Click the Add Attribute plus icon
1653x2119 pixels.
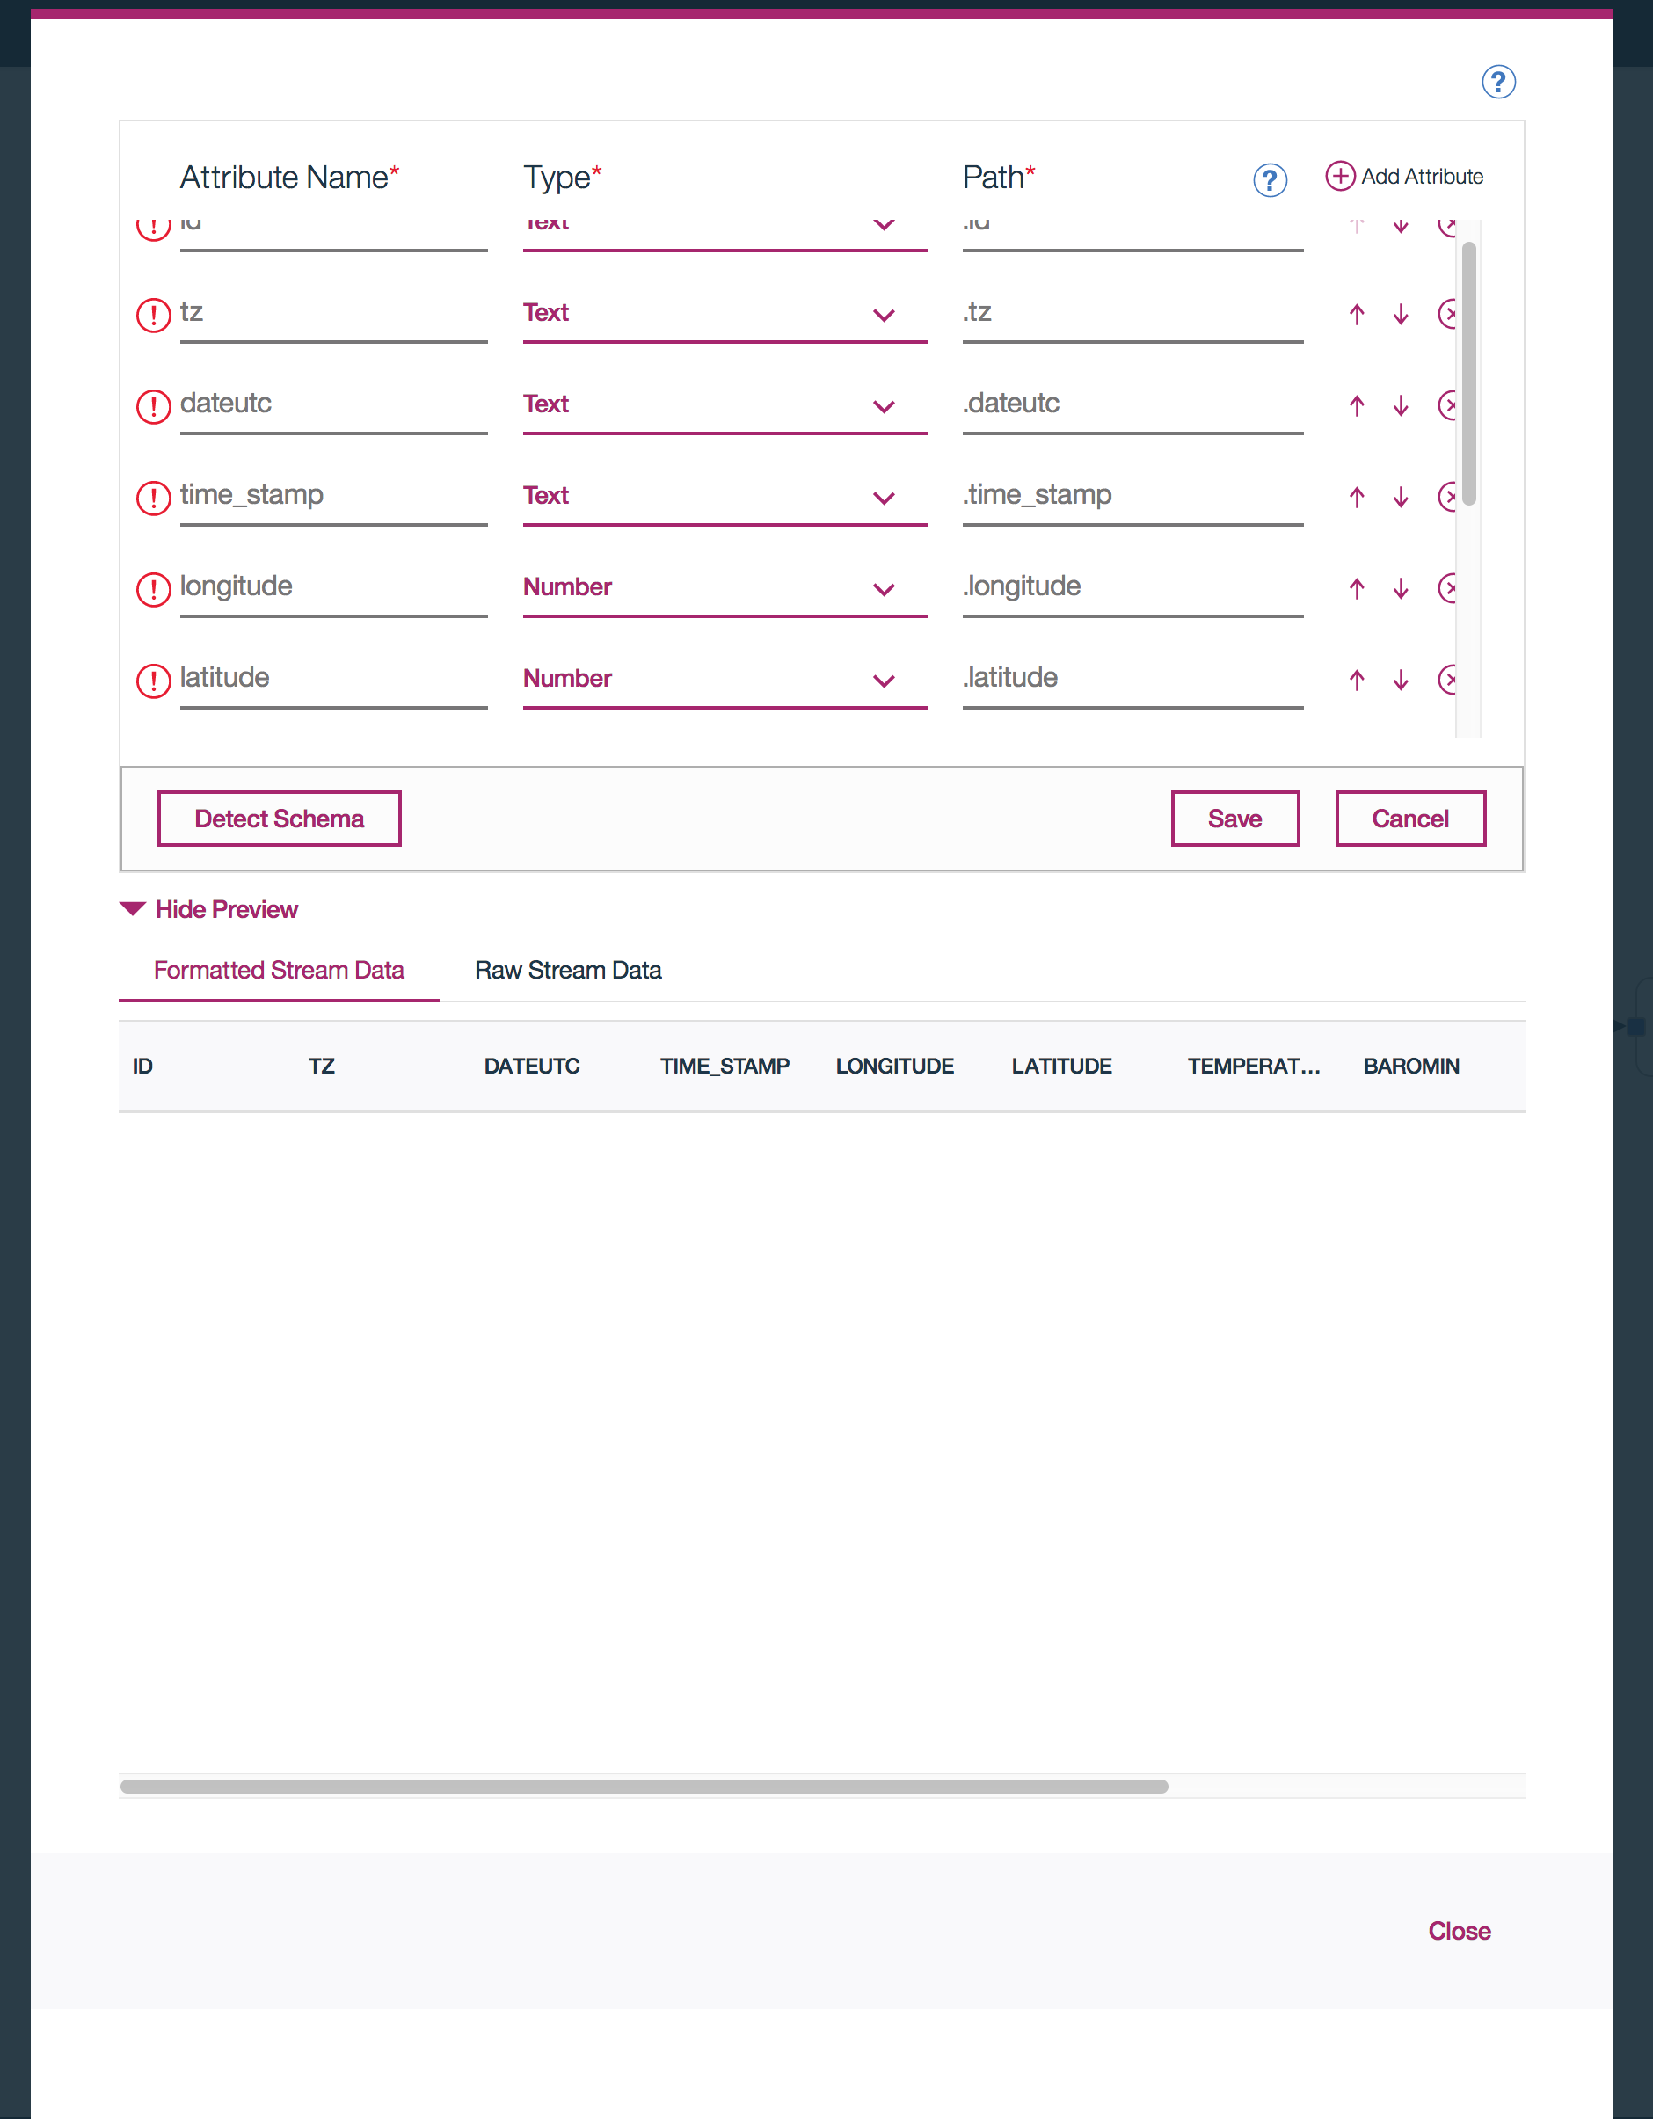tap(1340, 176)
